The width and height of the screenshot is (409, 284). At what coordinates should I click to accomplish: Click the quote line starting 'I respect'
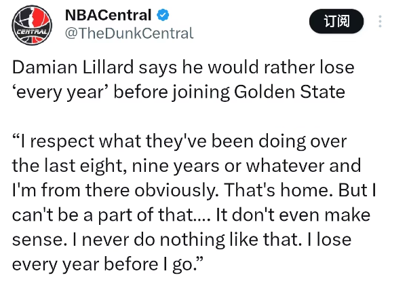pyautogui.click(x=179, y=142)
